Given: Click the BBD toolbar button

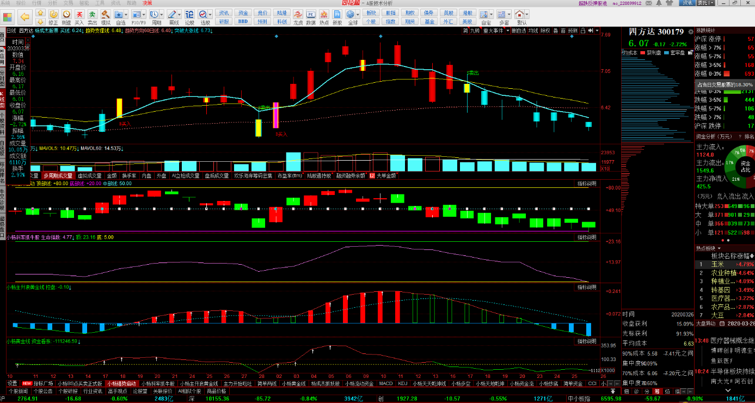Looking at the screenshot, I should [243, 22].
